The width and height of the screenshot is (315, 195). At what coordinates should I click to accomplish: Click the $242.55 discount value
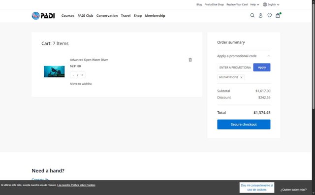pos(264,97)
